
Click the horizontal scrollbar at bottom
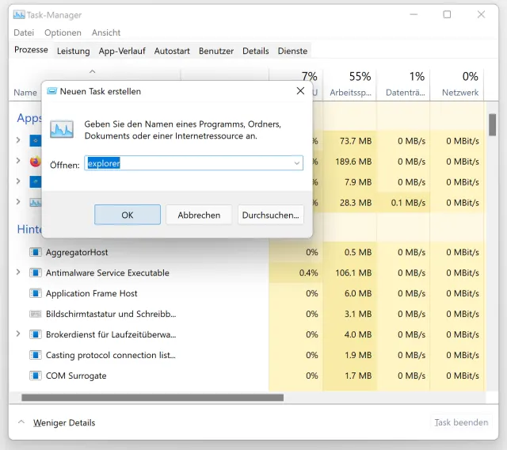151,398
